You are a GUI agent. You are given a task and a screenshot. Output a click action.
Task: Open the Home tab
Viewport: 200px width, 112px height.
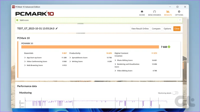[x=142, y=13]
